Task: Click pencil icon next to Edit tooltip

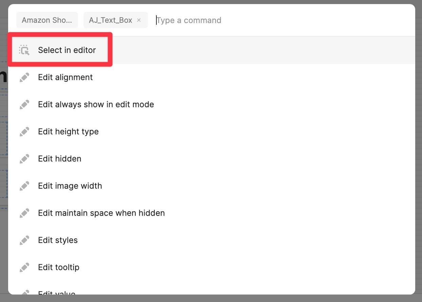Action: [x=24, y=267]
